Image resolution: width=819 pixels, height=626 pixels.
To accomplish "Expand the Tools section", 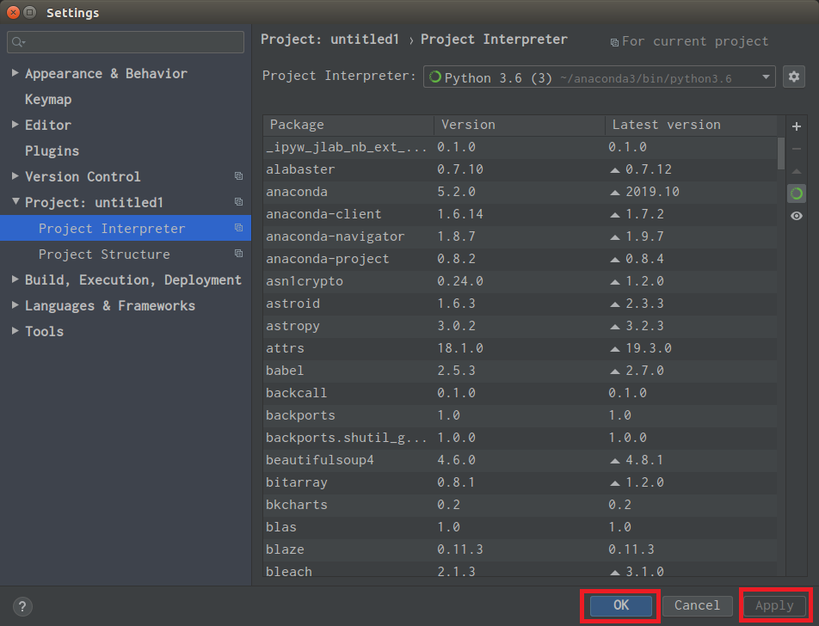I will click(x=15, y=330).
